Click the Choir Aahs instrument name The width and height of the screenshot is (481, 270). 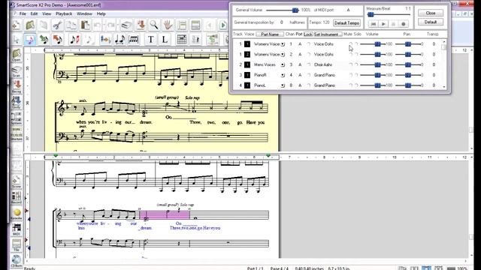click(x=323, y=64)
